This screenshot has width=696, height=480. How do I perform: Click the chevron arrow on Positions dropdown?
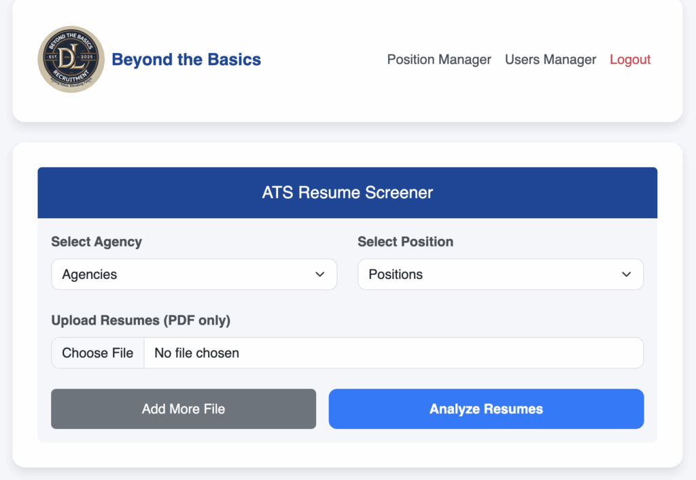pyautogui.click(x=626, y=274)
